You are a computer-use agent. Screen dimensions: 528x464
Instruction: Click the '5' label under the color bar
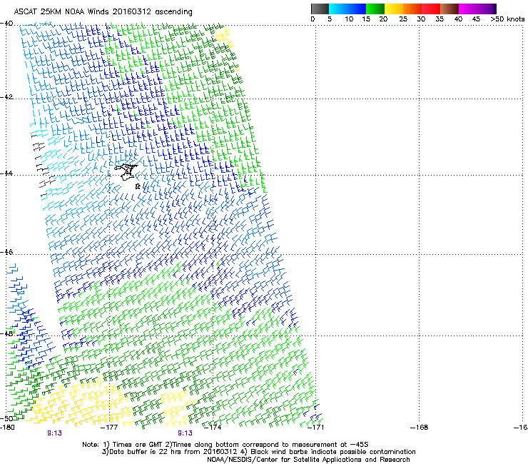(x=330, y=19)
